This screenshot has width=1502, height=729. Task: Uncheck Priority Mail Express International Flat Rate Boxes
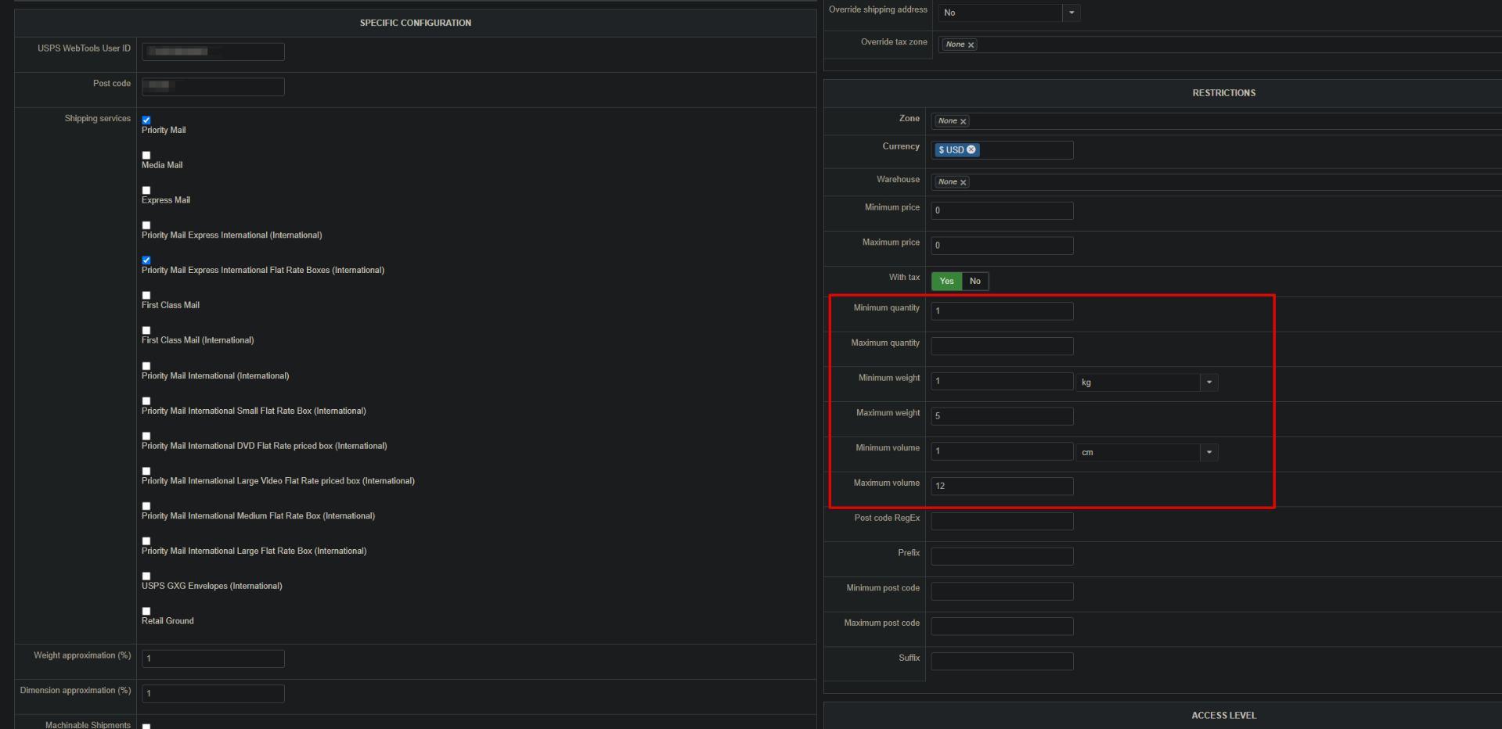[x=146, y=260]
